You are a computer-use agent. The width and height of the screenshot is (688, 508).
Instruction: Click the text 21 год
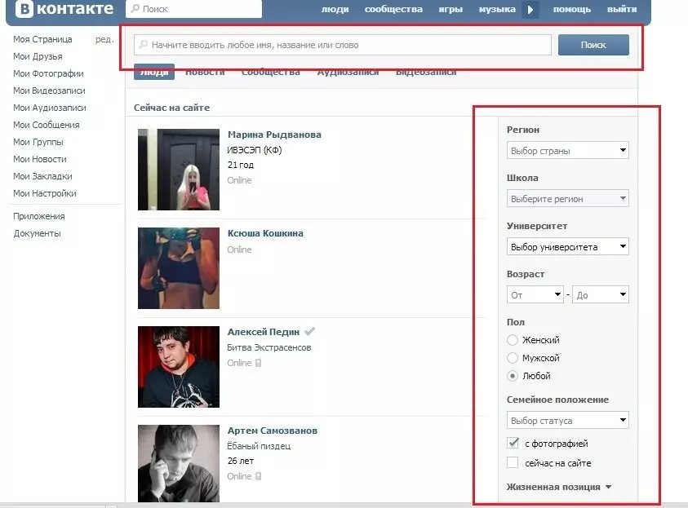[x=241, y=165]
